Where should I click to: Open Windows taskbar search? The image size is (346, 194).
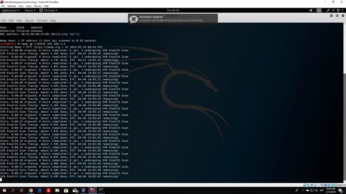[x=13, y=190]
